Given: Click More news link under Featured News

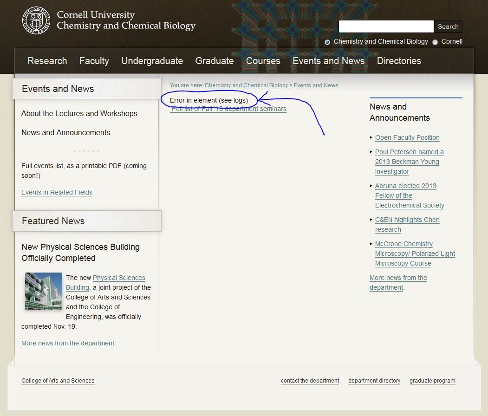Looking at the screenshot, I should (x=68, y=343).
